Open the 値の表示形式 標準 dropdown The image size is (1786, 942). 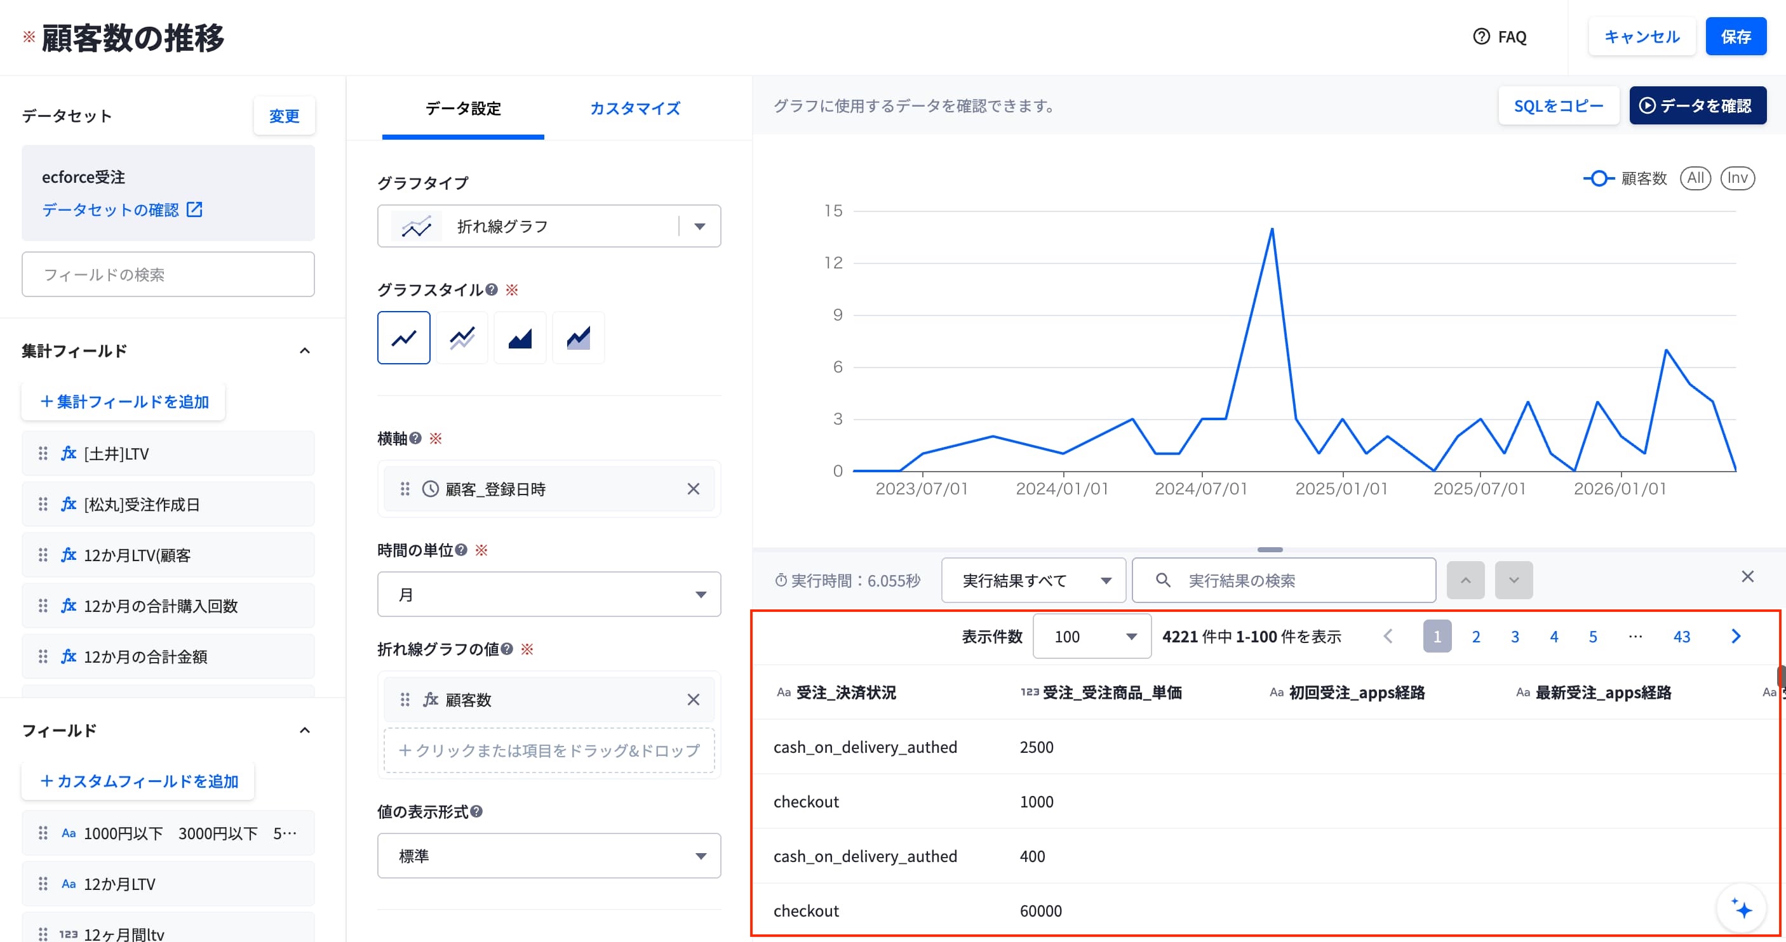click(549, 856)
